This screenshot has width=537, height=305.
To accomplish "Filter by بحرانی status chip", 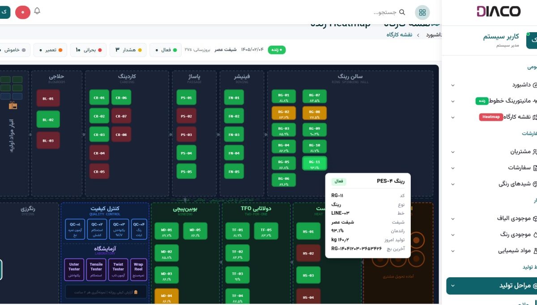I will (x=88, y=50).
